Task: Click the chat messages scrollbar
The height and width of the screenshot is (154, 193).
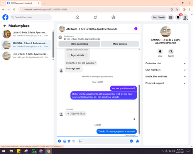Action: [x=139, y=109]
